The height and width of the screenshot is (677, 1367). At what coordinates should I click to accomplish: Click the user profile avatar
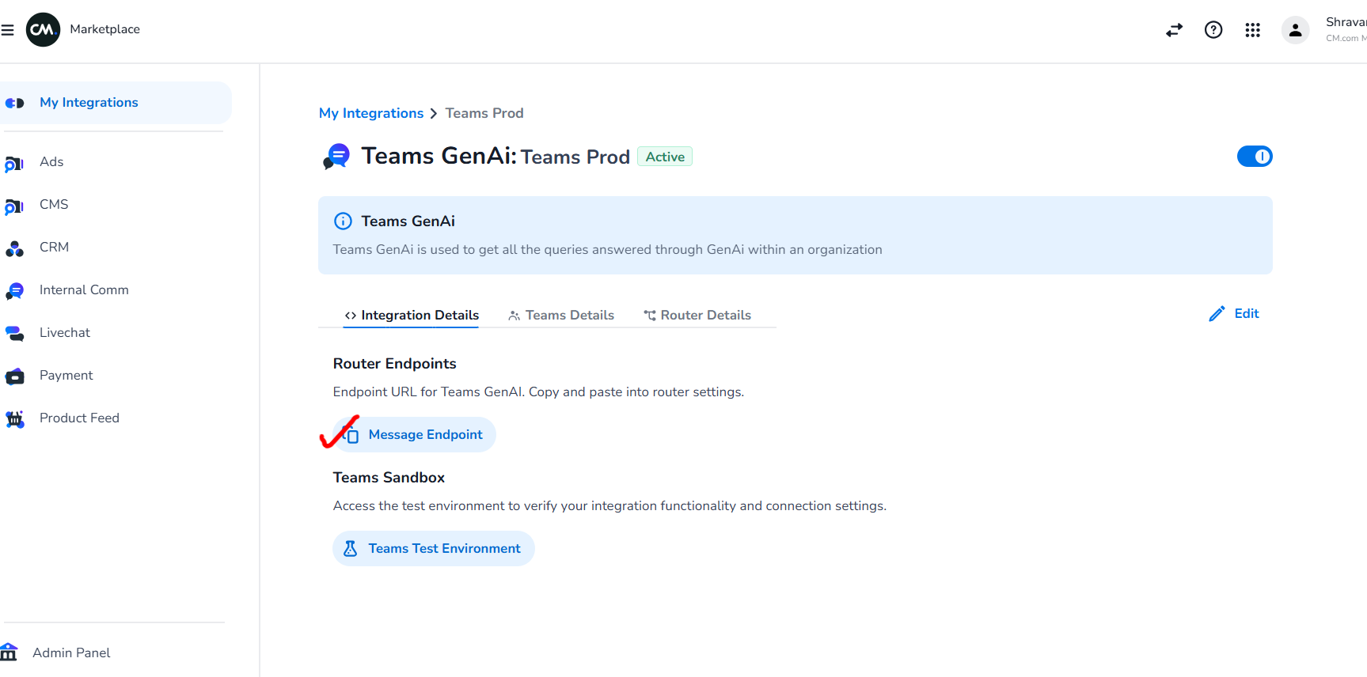point(1295,30)
